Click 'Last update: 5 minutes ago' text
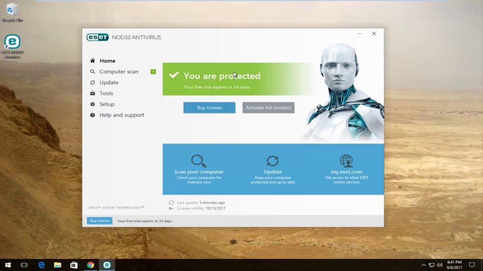Image resolution: width=483 pixels, height=271 pixels. point(201,202)
